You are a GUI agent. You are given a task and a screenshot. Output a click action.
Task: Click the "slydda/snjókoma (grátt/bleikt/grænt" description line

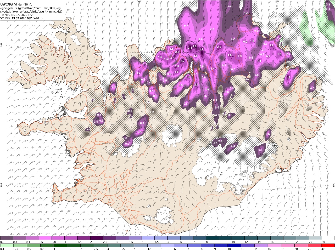[x=31, y=12]
